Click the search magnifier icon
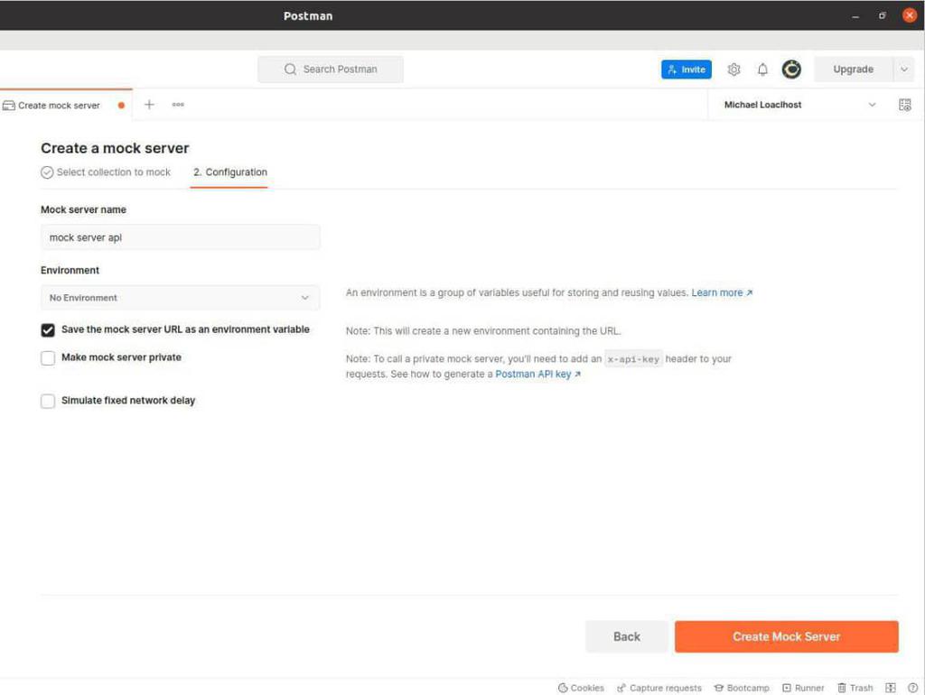The image size is (925, 695). (x=290, y=69)
